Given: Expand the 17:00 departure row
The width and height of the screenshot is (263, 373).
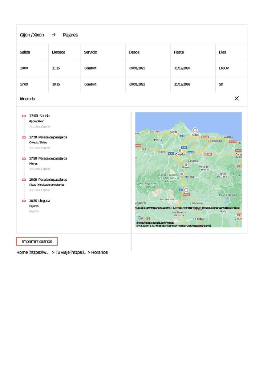Looking at the screenshot, I should (131, 84).
